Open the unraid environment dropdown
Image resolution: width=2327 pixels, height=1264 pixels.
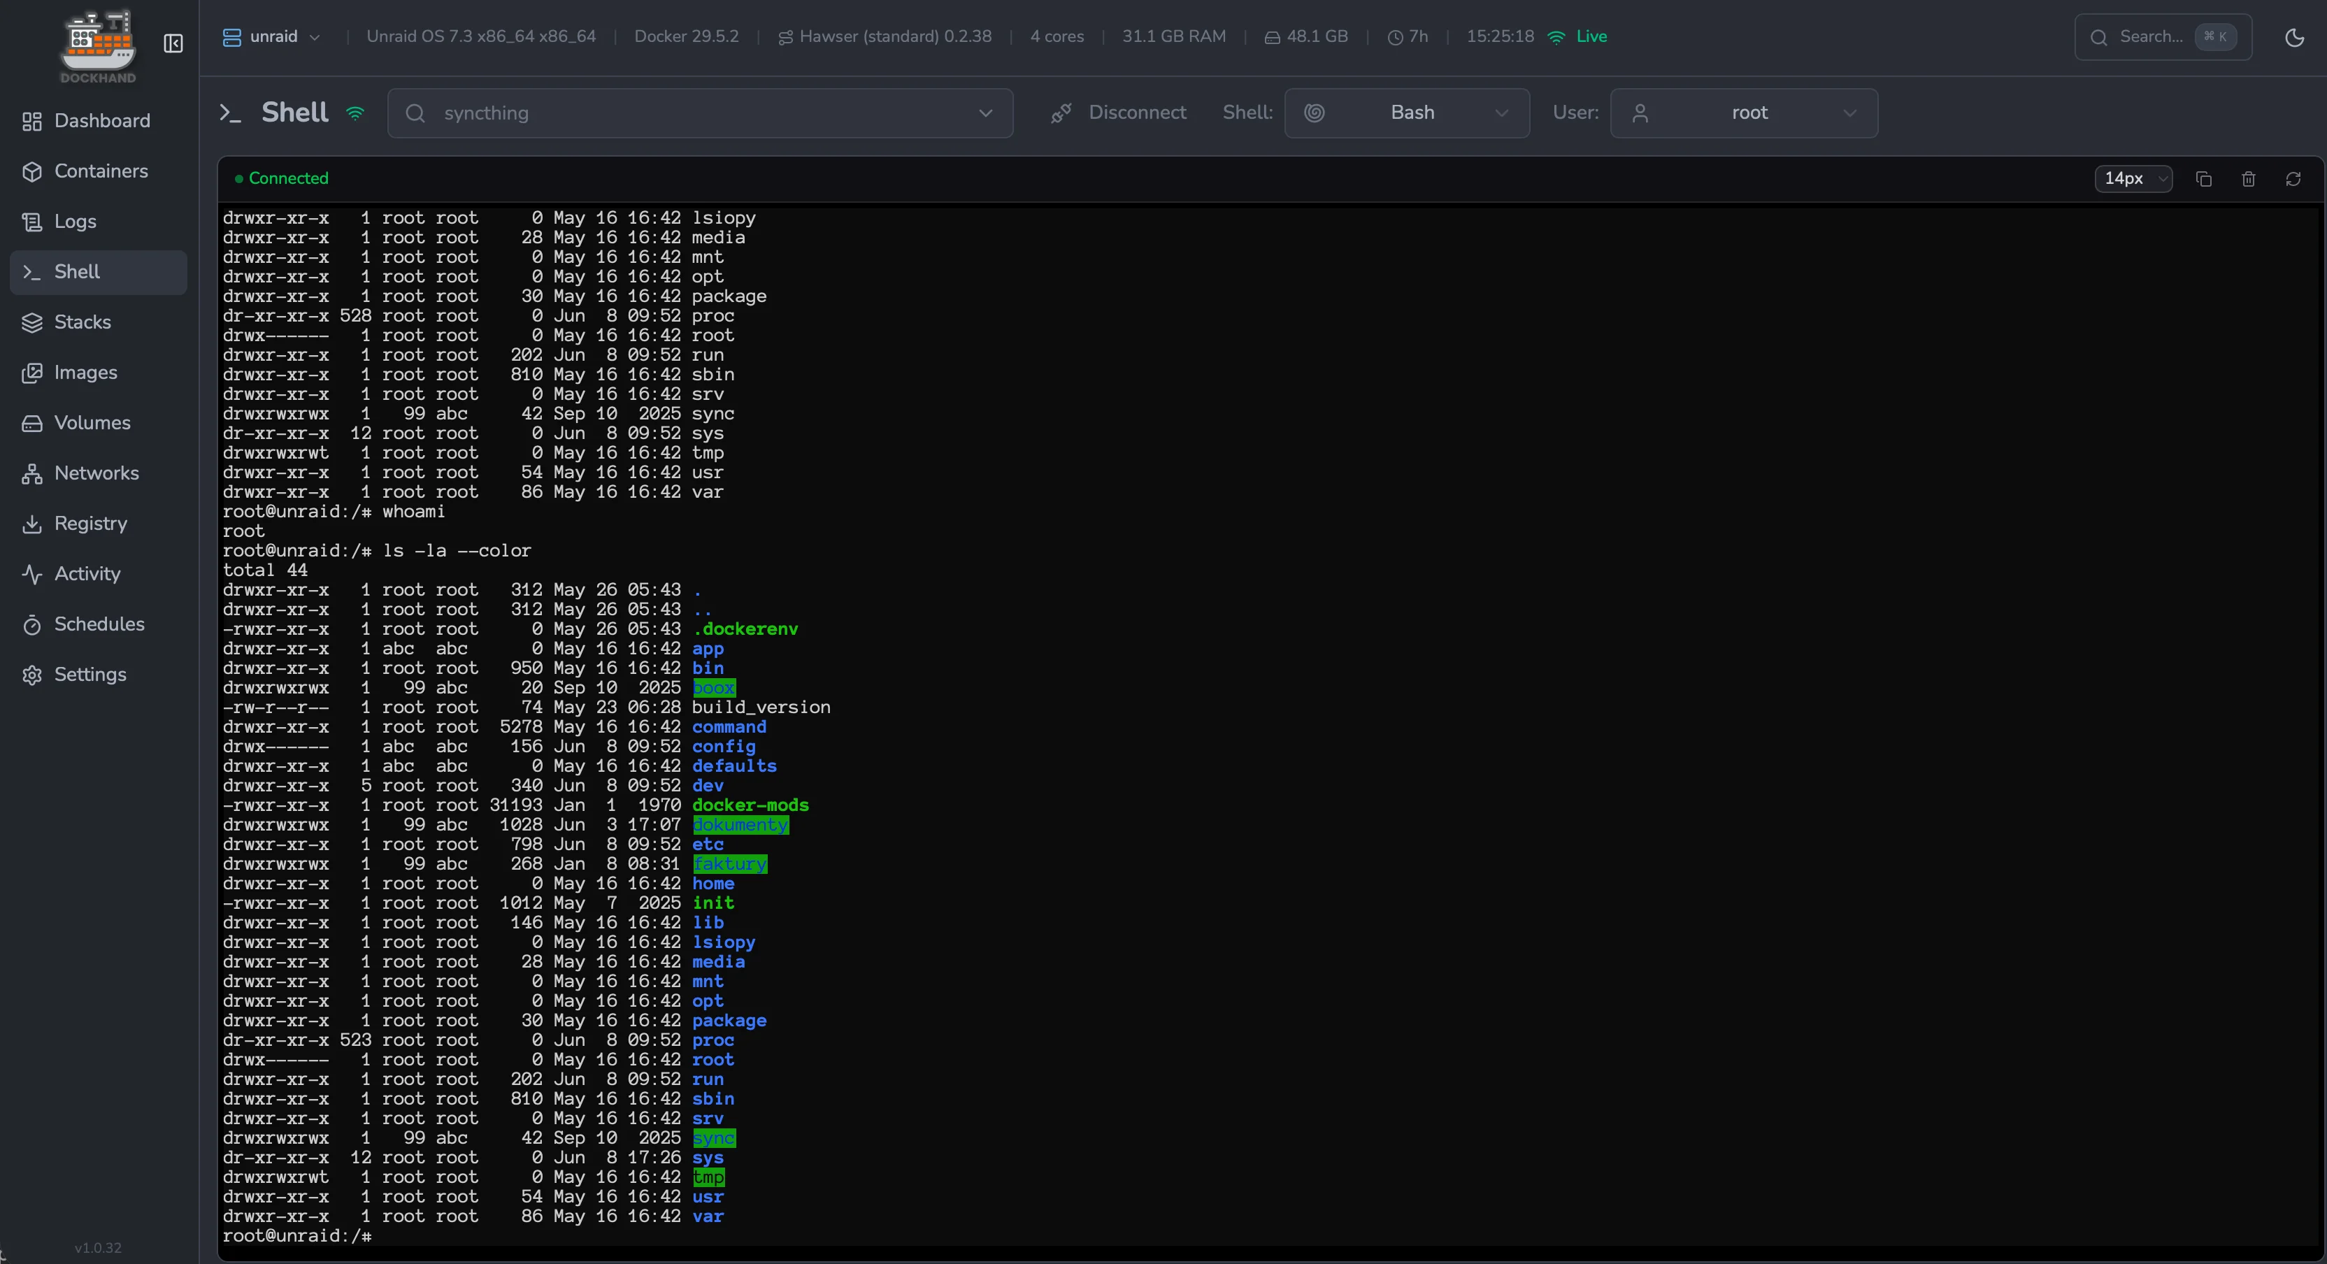click(x=272, y=37)
